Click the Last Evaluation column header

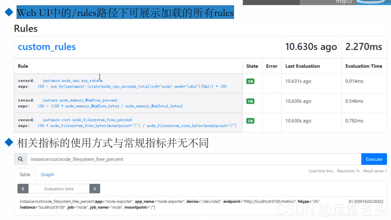tap(302, 66)
